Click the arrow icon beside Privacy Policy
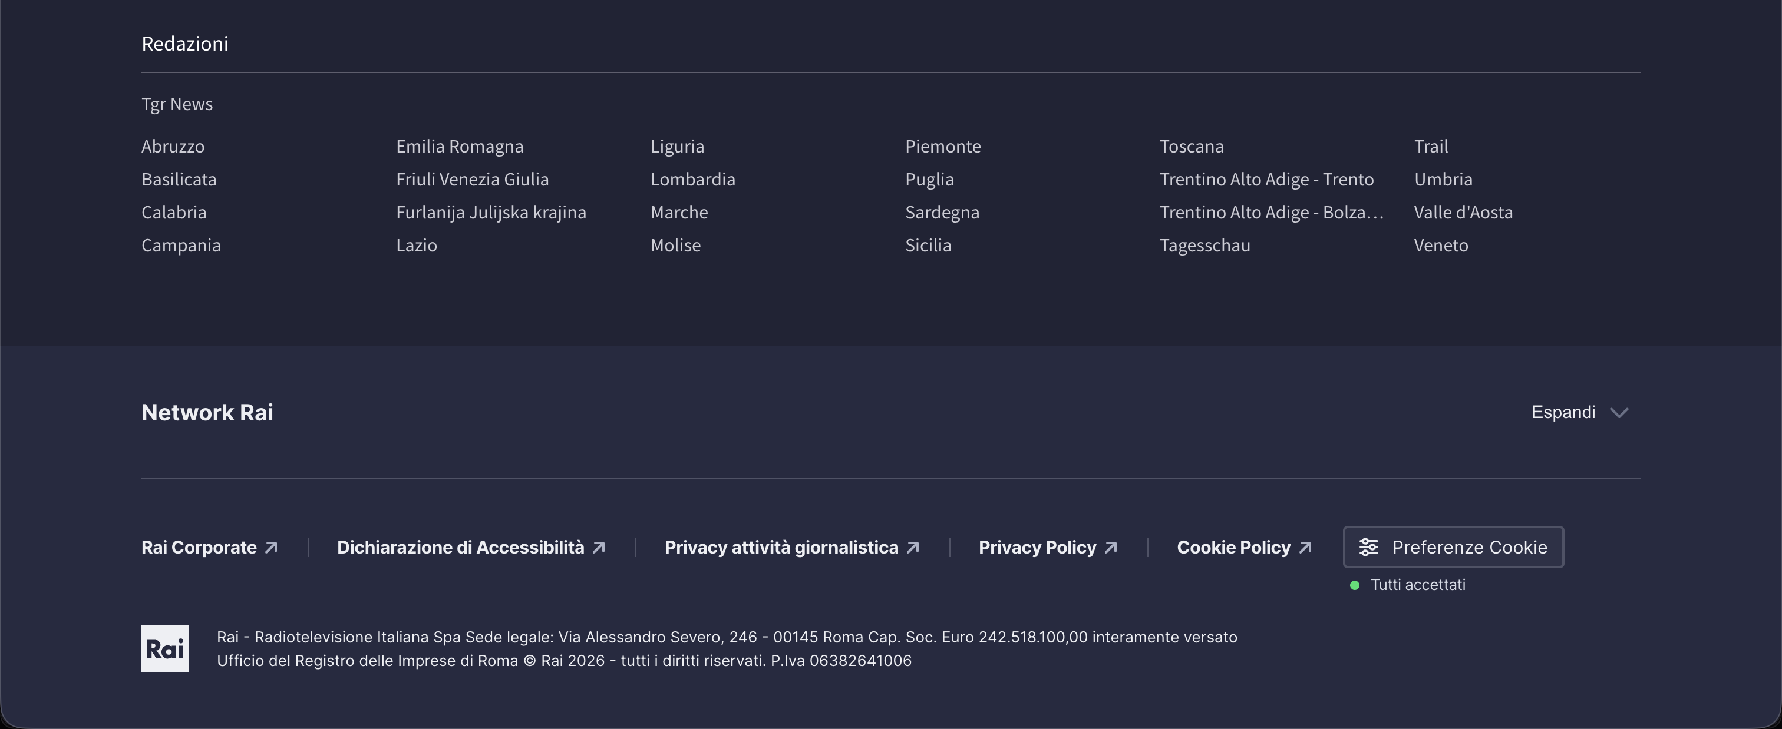 tap(1111, 547)
